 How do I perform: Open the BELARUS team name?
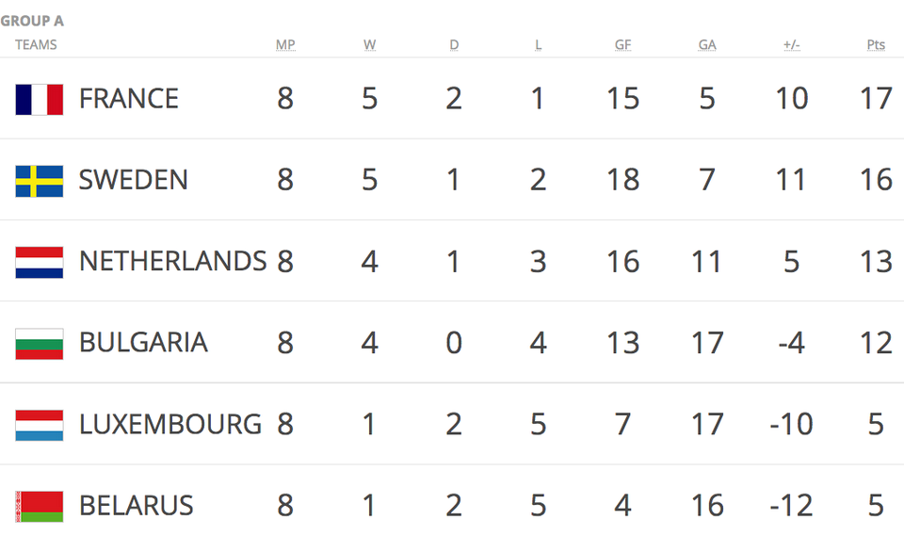coord(136,506)
